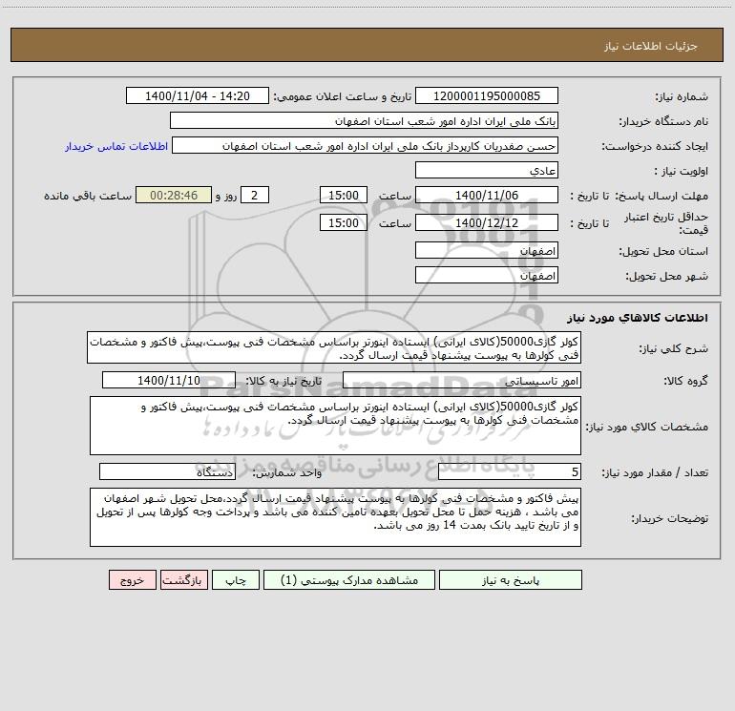Click the گروه کالا label

[x=685, y=381]
